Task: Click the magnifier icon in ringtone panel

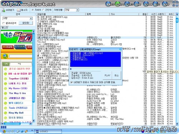Action: click(5, 56)
